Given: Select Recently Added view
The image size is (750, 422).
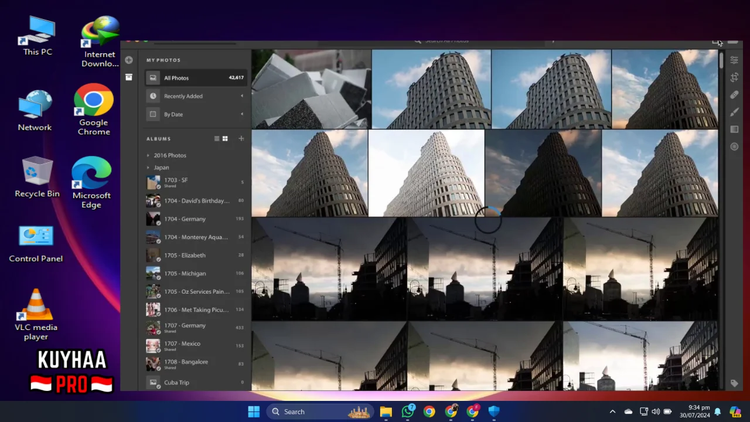Looking at the screenshot, I should point(196,96).
